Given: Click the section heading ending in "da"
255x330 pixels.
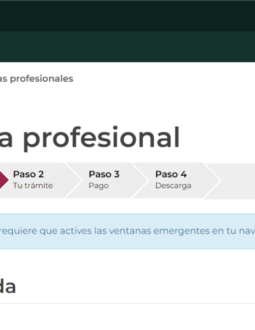Looking at the screenshot, I should 8,287.
